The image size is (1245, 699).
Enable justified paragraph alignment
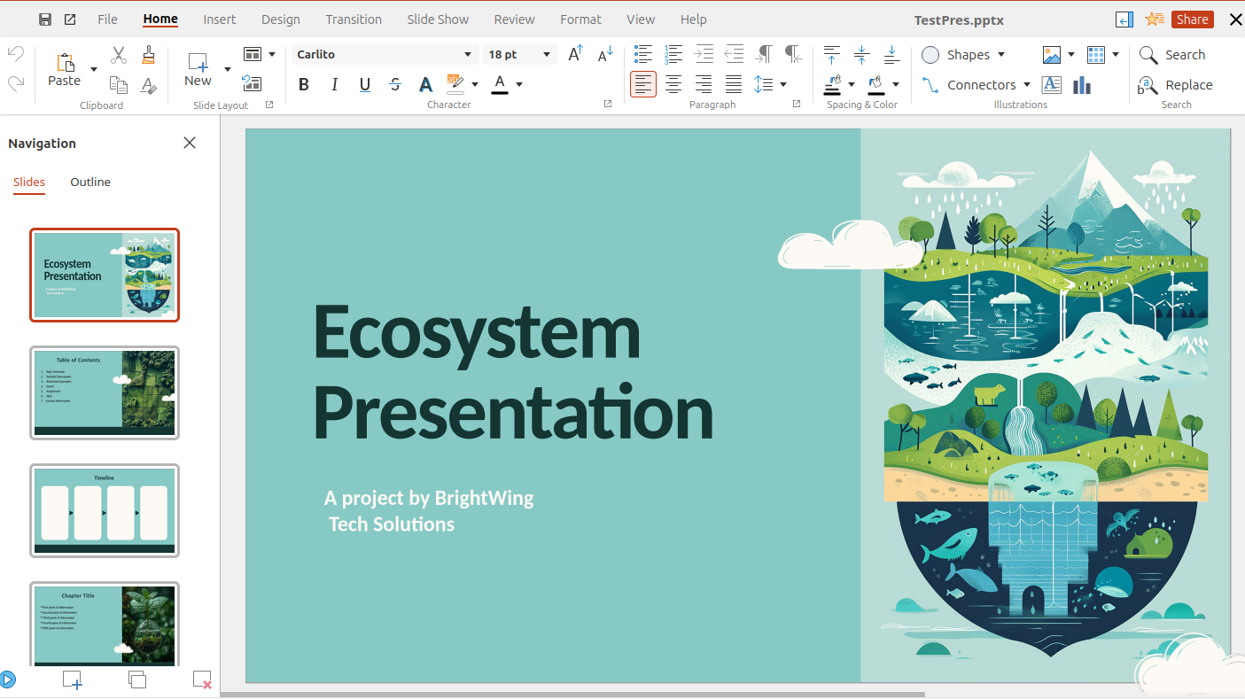[734, 84]
